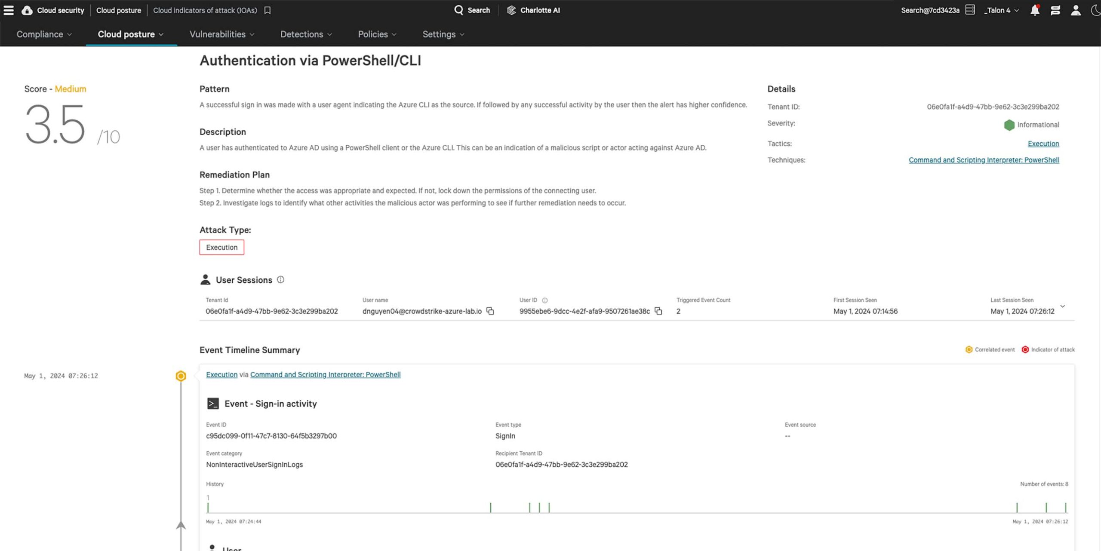Click the Triggered Event Count value 2
Screen dimensions: 1101x551
(x=678, y=311)
